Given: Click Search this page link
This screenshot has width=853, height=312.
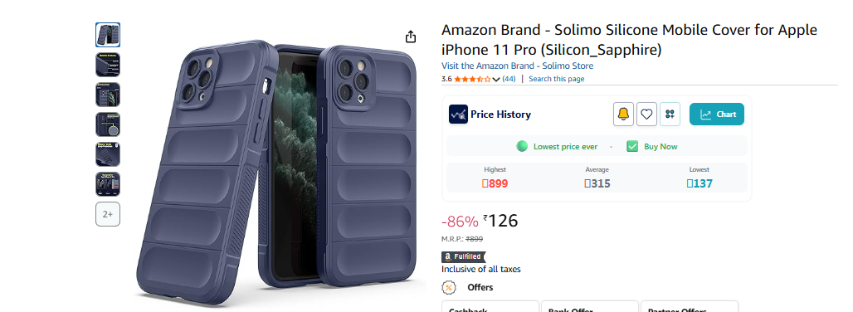Looking at the screenshot, I should pyautogui.click(x=557, y=79).
